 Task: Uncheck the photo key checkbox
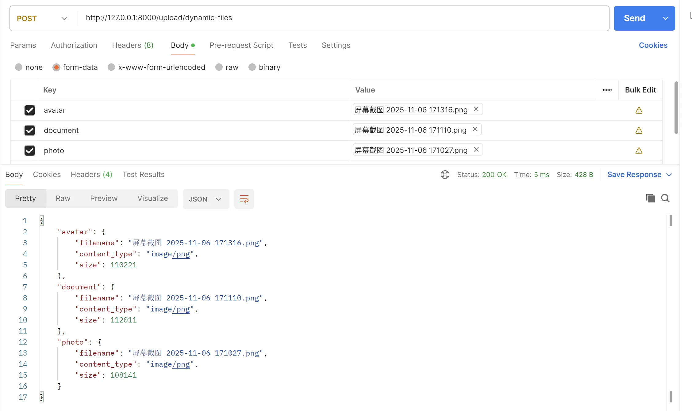(30, 151)
